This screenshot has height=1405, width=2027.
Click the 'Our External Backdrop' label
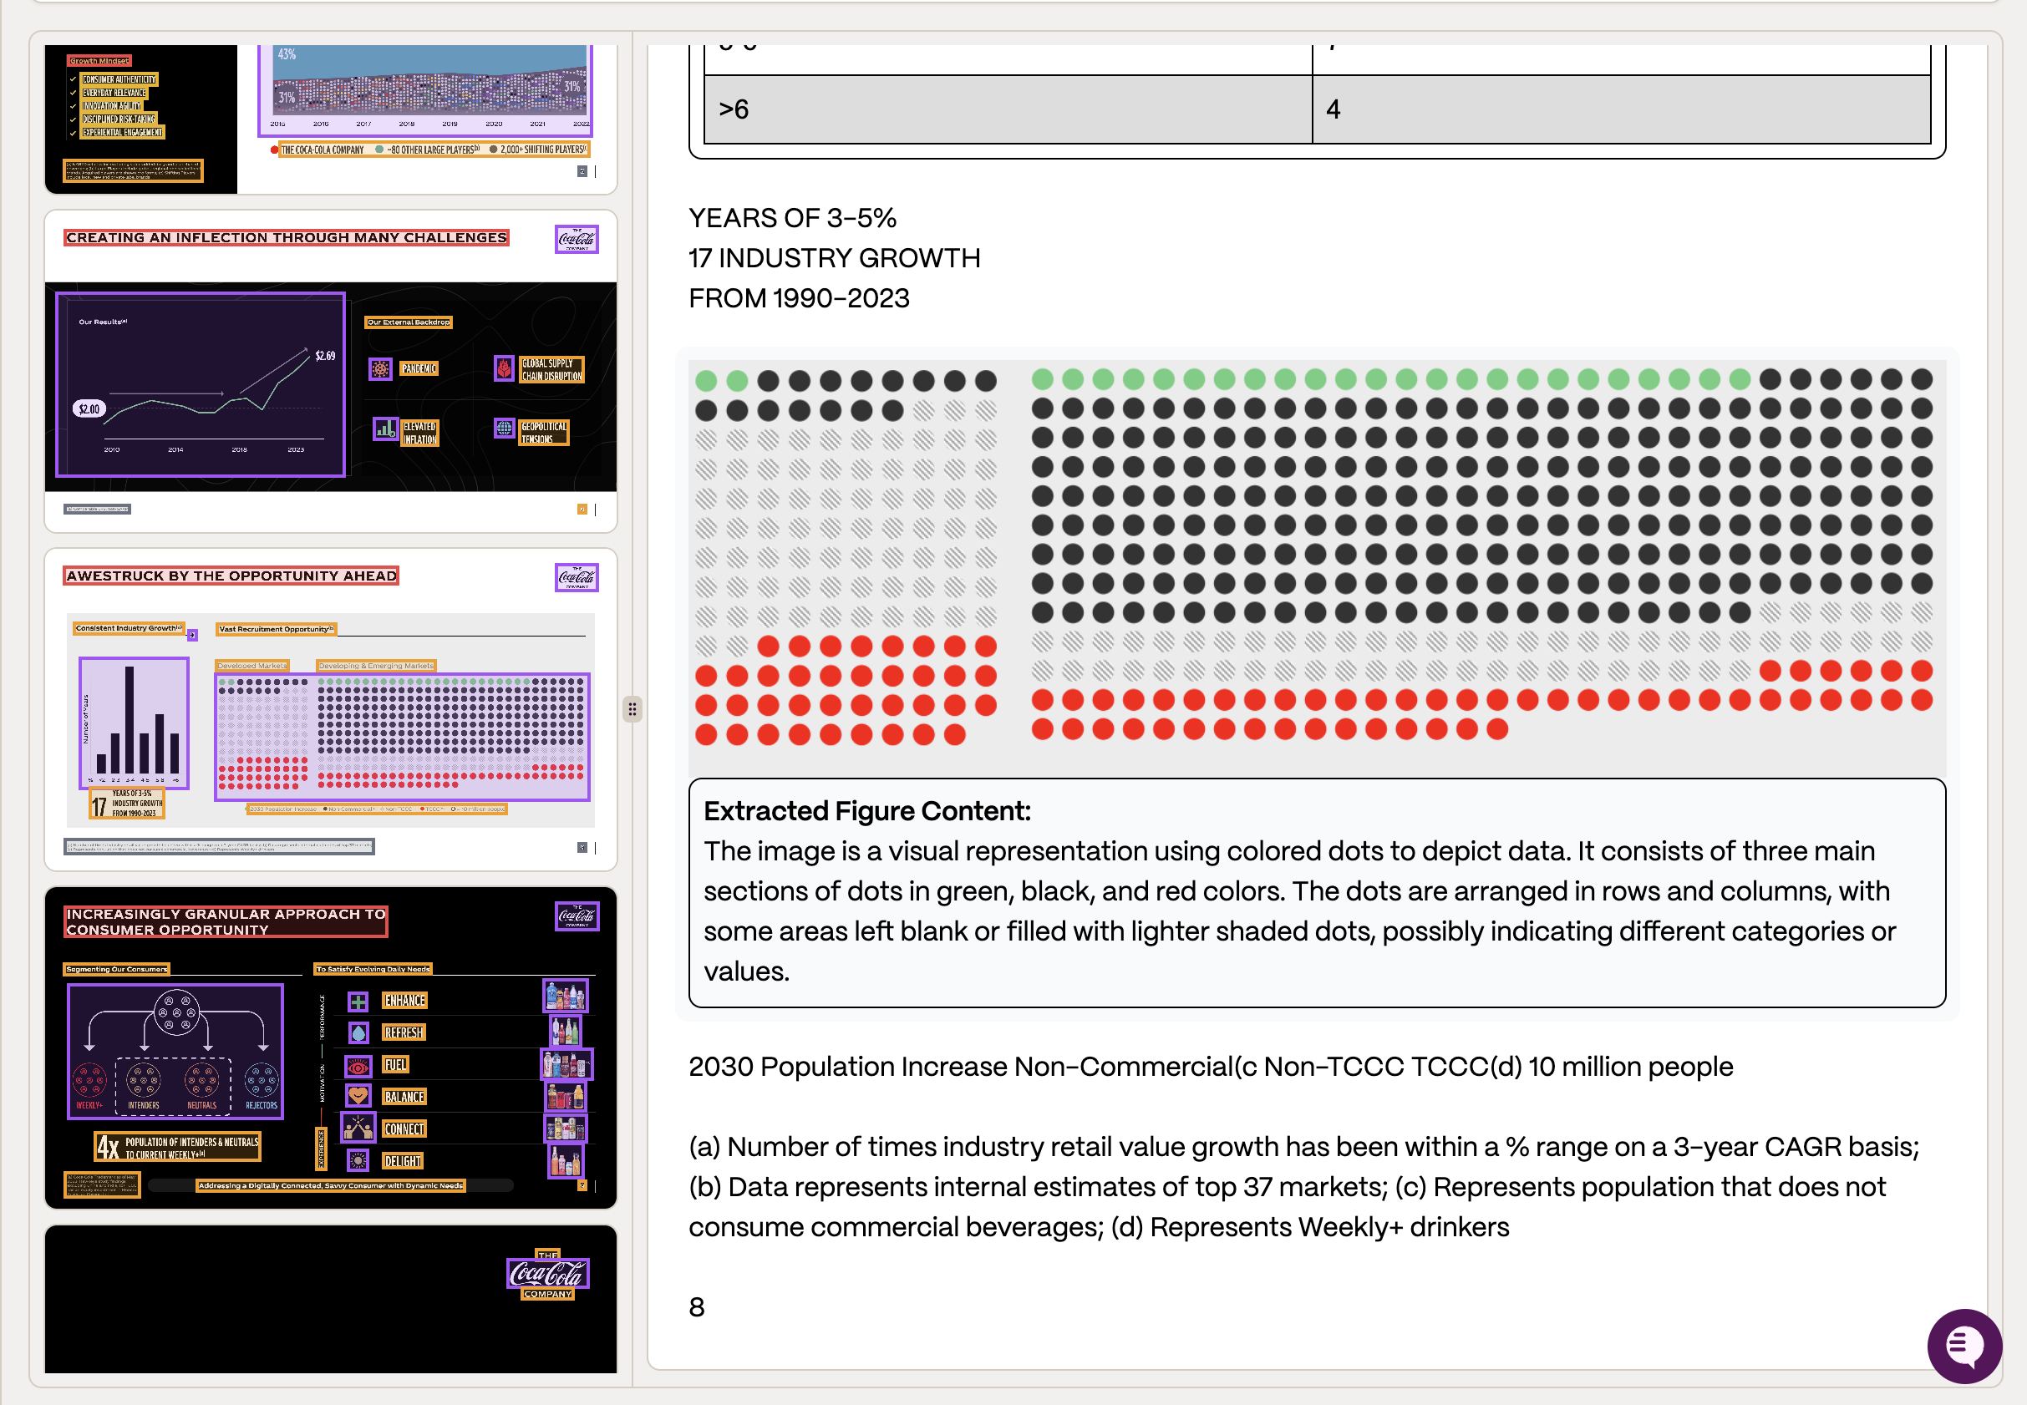[409, 322]
